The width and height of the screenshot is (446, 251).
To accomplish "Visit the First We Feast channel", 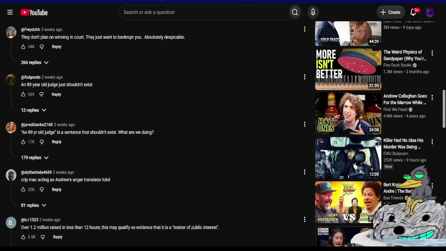I will (395, 109).
